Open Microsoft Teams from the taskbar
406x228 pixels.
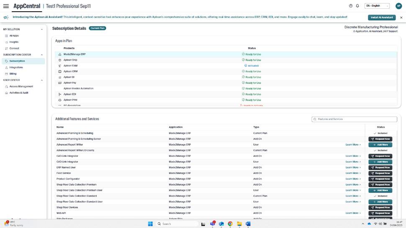pyautogui.click(x=213, y=224)
